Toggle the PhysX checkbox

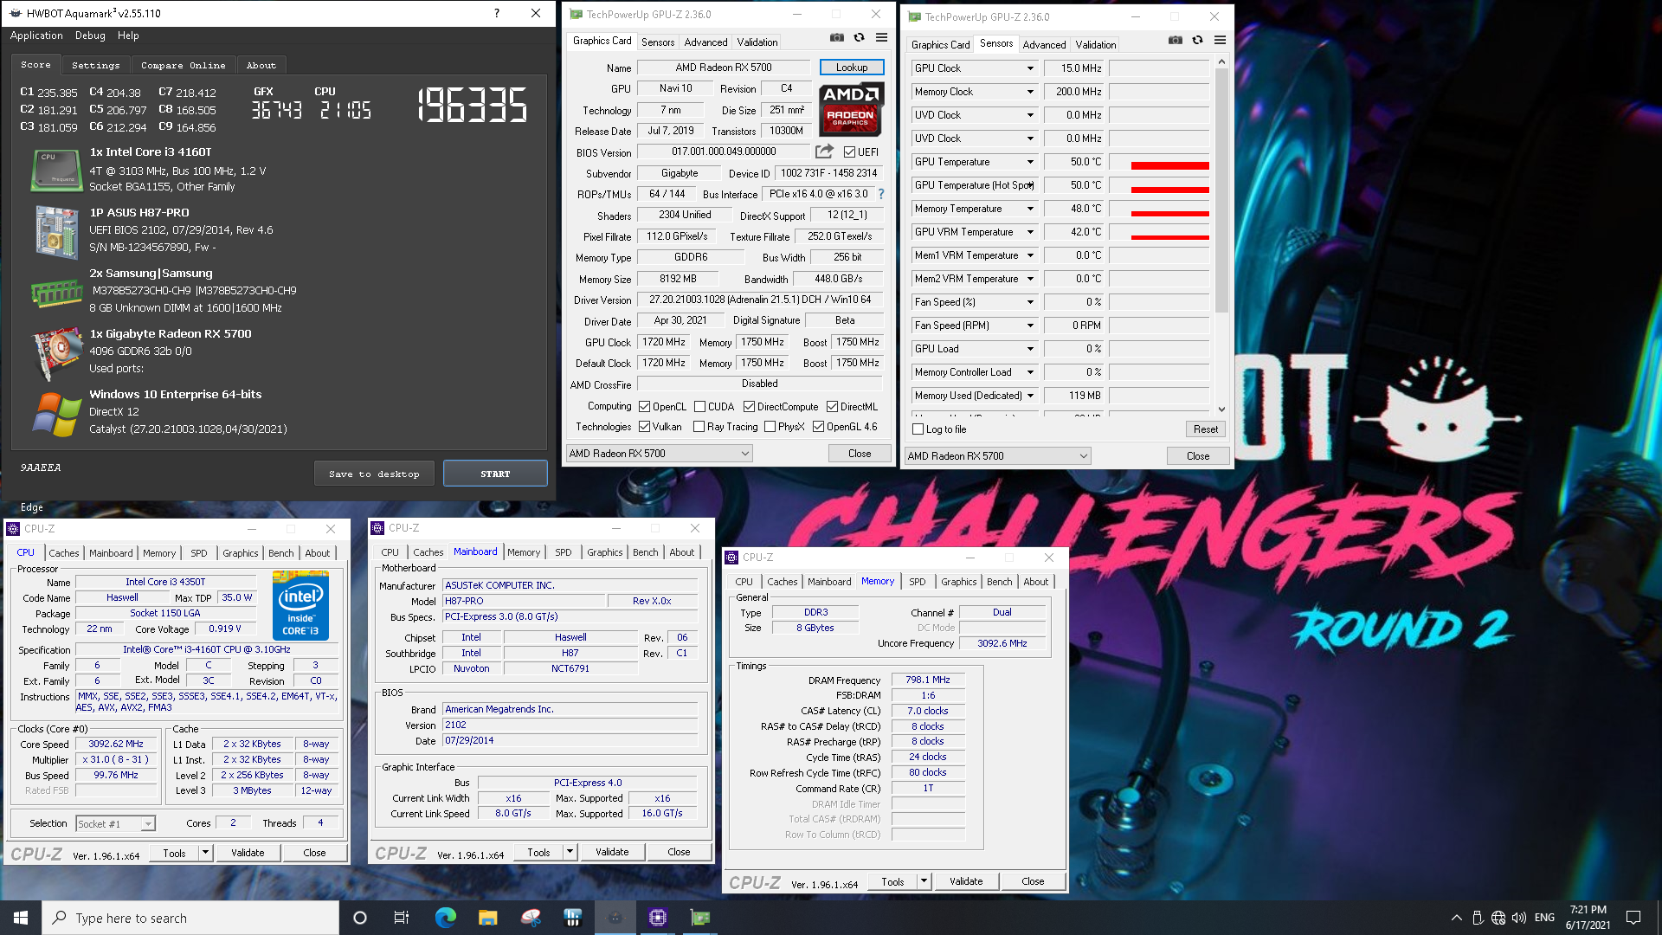(770, 427)
